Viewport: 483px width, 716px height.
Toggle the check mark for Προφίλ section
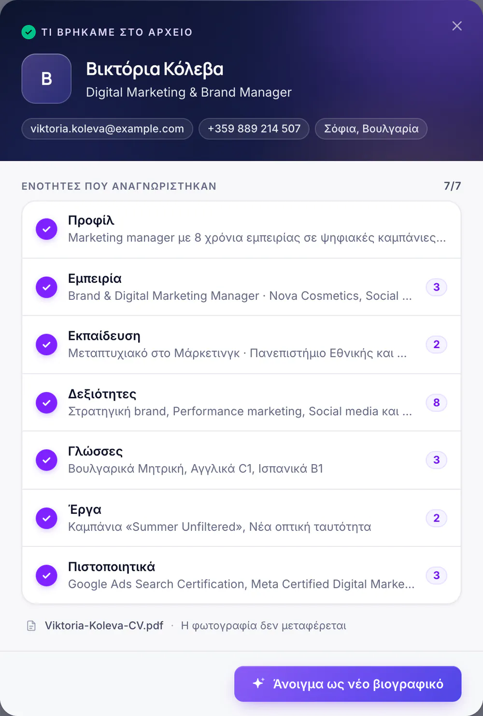click(x=46, y=229)
